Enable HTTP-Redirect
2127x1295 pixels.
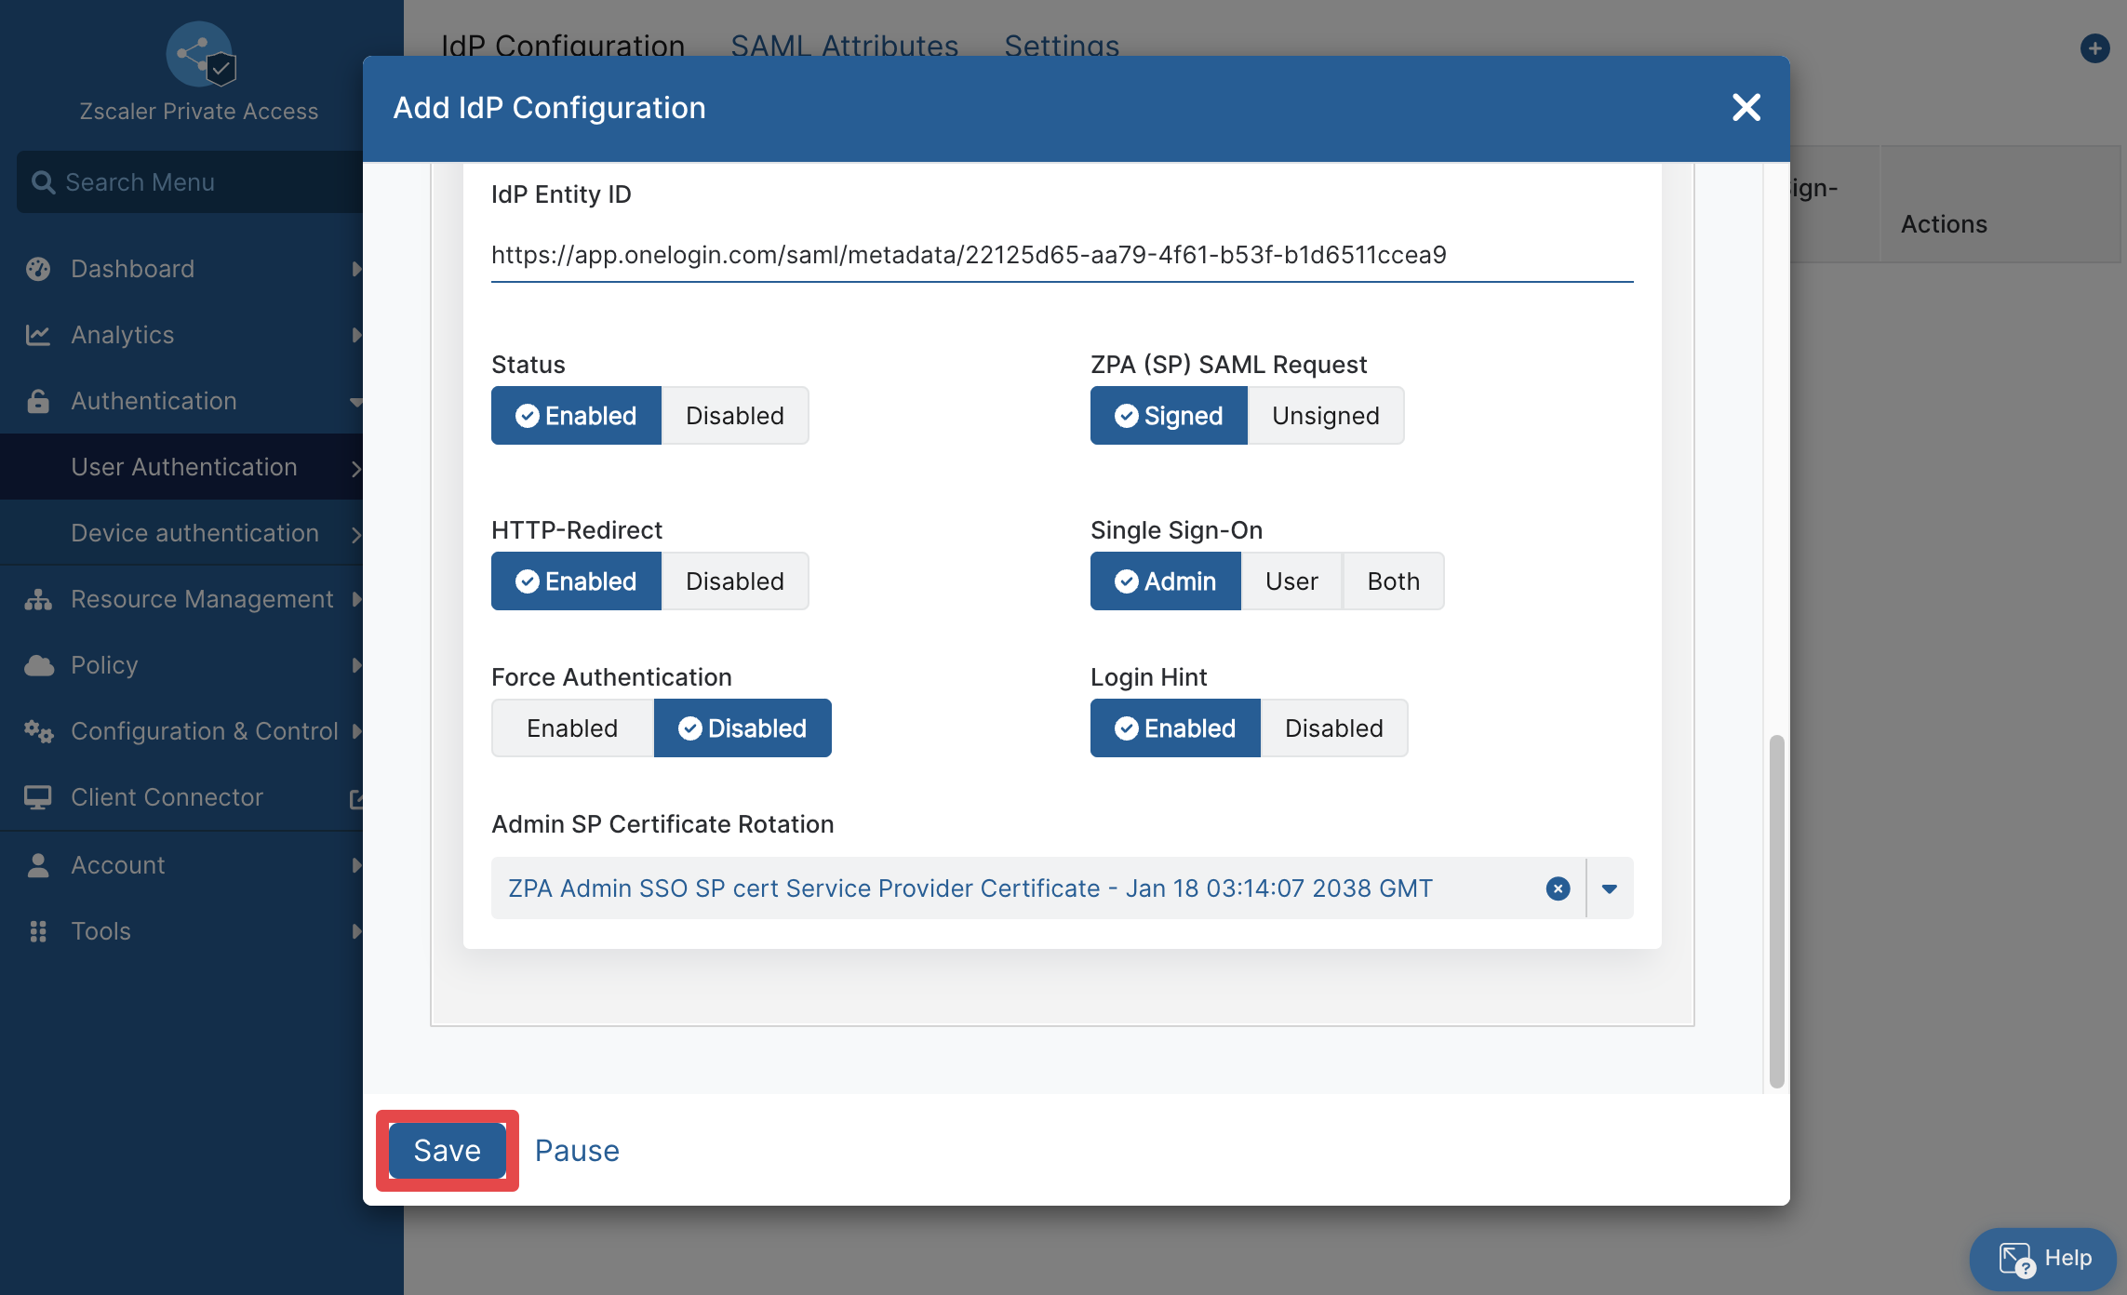[576, 581]
